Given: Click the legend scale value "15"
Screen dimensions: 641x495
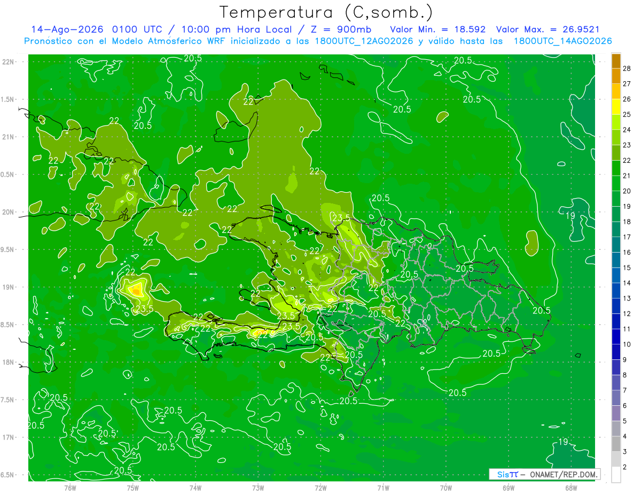Looking at the screenshot, I should [627, 268].
